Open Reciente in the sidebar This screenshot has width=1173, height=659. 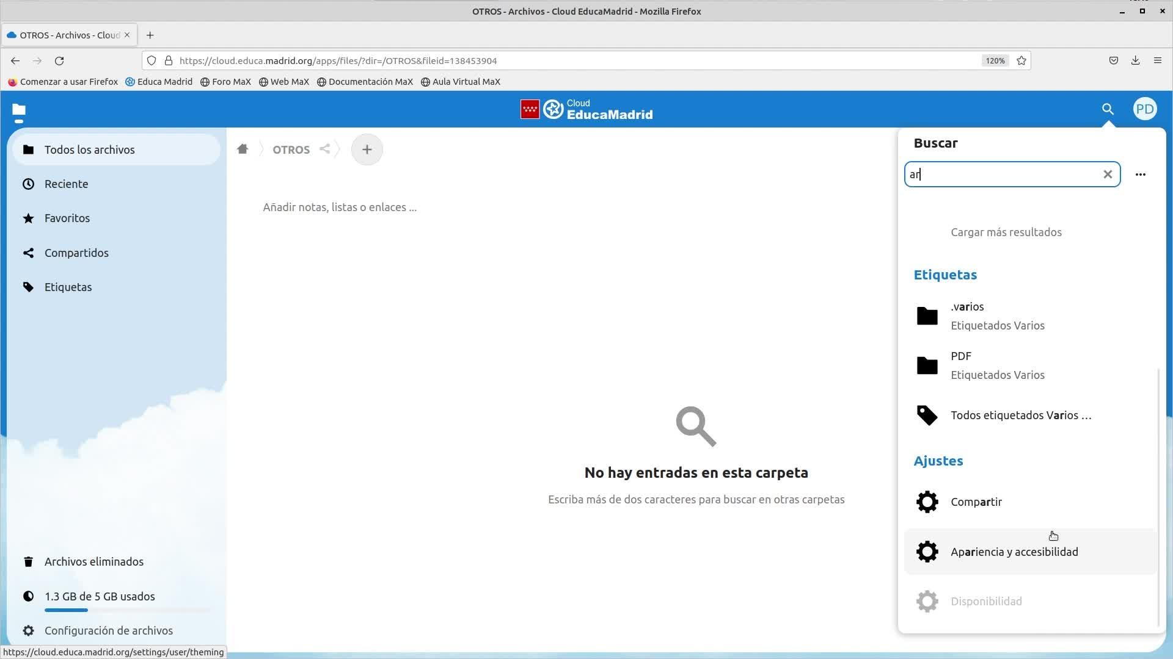[x=66, y=184]
